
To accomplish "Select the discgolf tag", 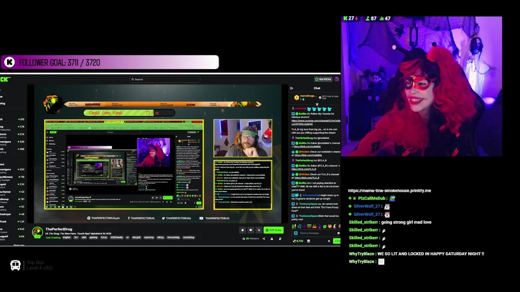I will tap(136, 238).
